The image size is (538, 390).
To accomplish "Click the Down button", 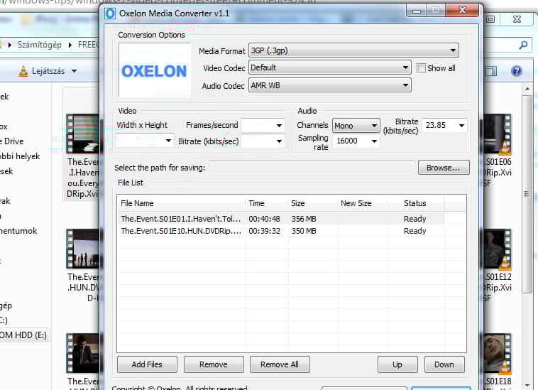I will point(444,364).
